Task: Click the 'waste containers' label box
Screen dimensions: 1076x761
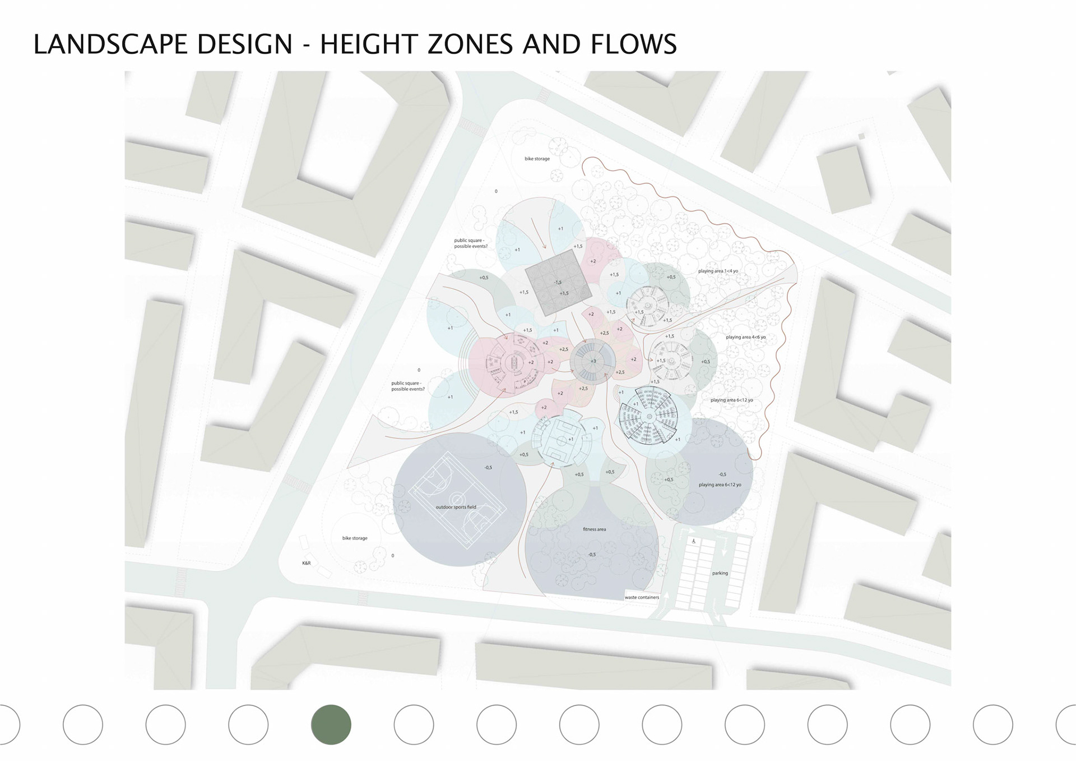Action: click(642, 597)
